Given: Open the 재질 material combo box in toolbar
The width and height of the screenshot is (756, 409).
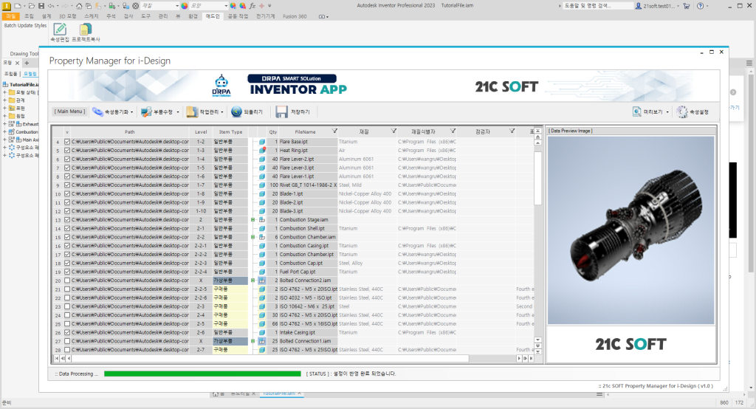Looking at the screenshot, I should [160, 6].
